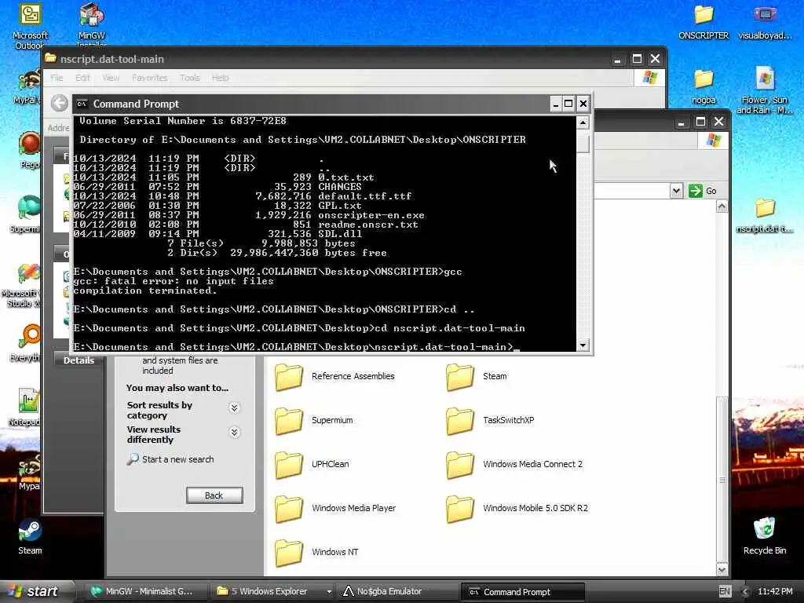Screen dimensions: 804x603
Task: Open the File menu in nscript.dat-tool-main window
Action: (x=57, y=78)
